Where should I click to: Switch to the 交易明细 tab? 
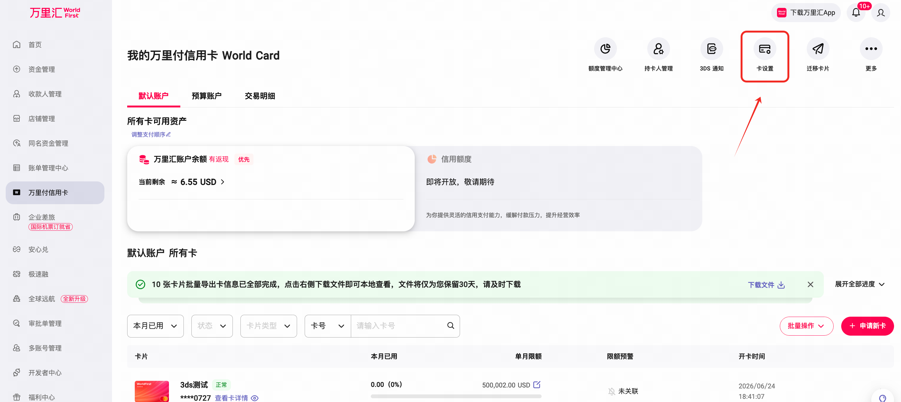pos(259,96)
